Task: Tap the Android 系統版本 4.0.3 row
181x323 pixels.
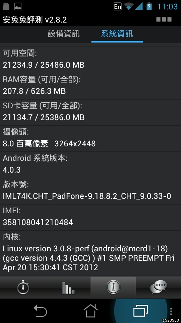Action: [90, 165]
